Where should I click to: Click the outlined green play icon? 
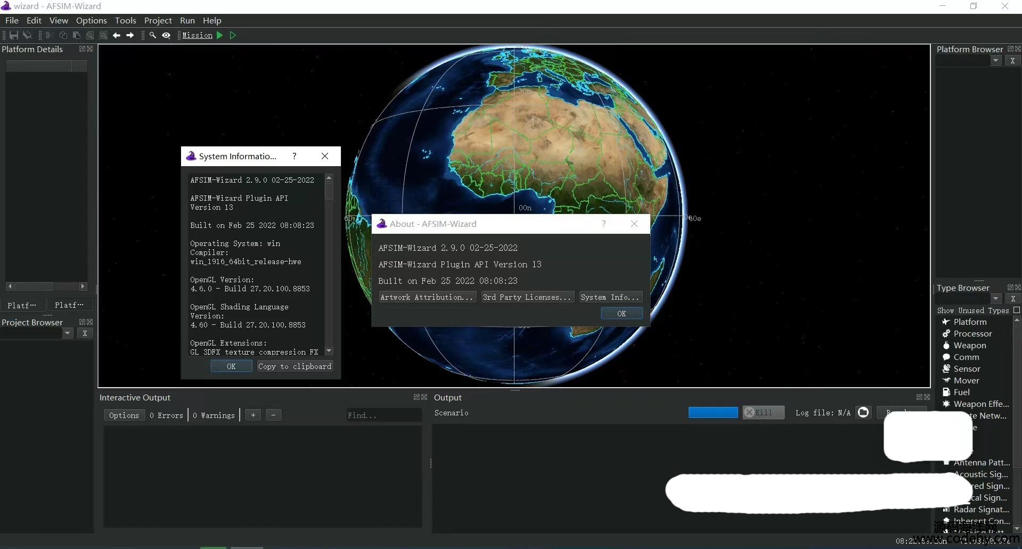point(233,35)
